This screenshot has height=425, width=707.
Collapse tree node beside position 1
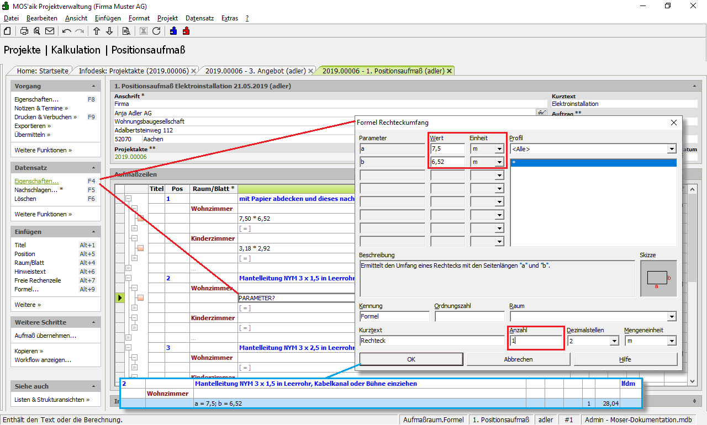point(128,199)
